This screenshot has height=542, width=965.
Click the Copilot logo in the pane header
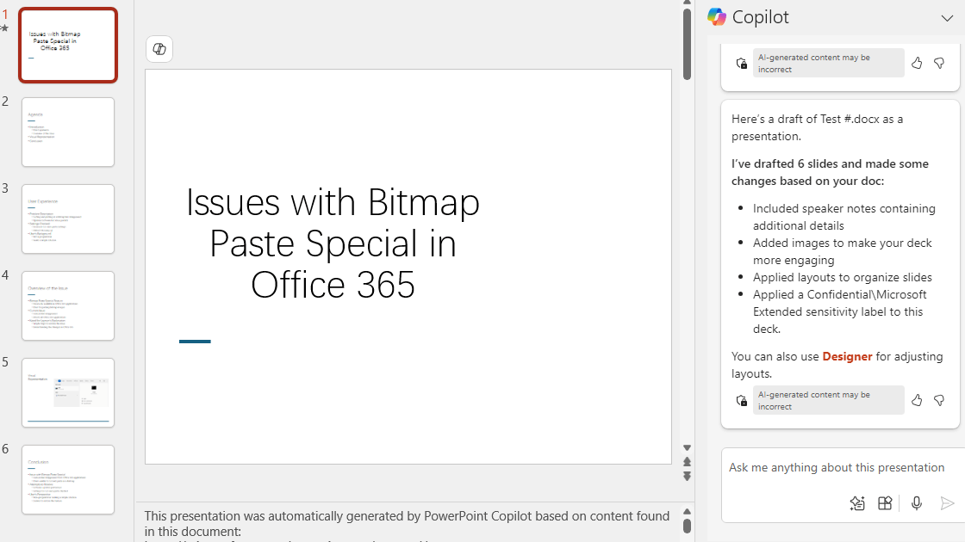click(716, 16)
